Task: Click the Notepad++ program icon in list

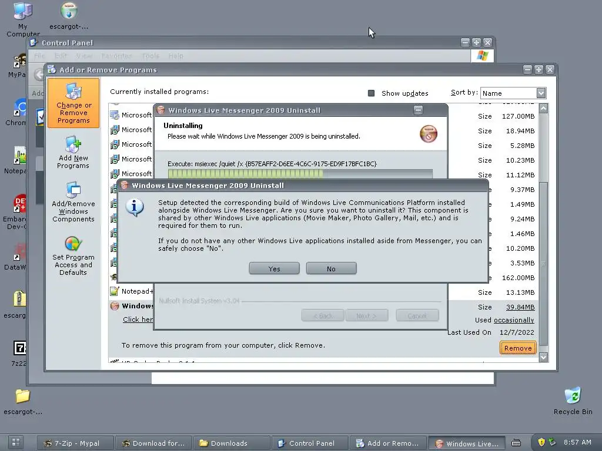Action: click(115, 291)
